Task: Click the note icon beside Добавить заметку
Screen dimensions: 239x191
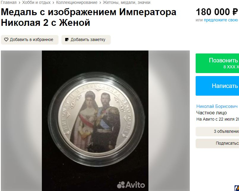Action: click(x=67, y=40)
